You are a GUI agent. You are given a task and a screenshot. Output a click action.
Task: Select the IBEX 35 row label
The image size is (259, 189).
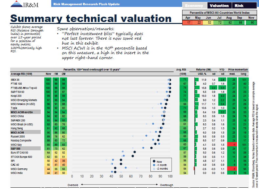coord(15,80)
